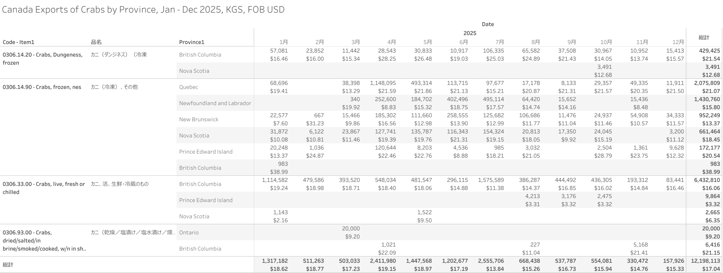This screenshot has height=273, width=723.
Task: Click the Province1 column header
Action: 191,42
